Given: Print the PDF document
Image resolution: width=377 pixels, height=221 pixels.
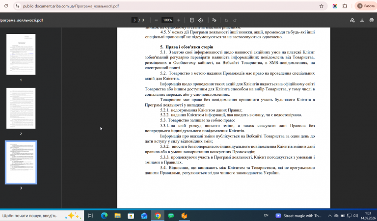Looking at the screenshot, I should click(x=372, y=20).
